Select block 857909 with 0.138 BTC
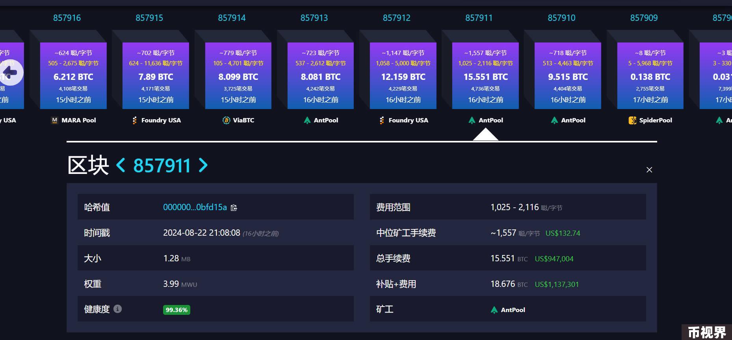Image resolution: width=732 pixels, height=340 pixels. pos(650,76)
